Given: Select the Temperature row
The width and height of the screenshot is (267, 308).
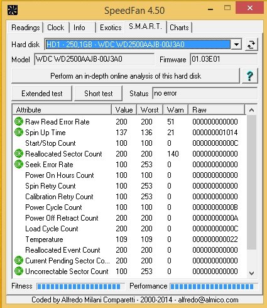Looking at the screenshot, I should pos(129,239).
